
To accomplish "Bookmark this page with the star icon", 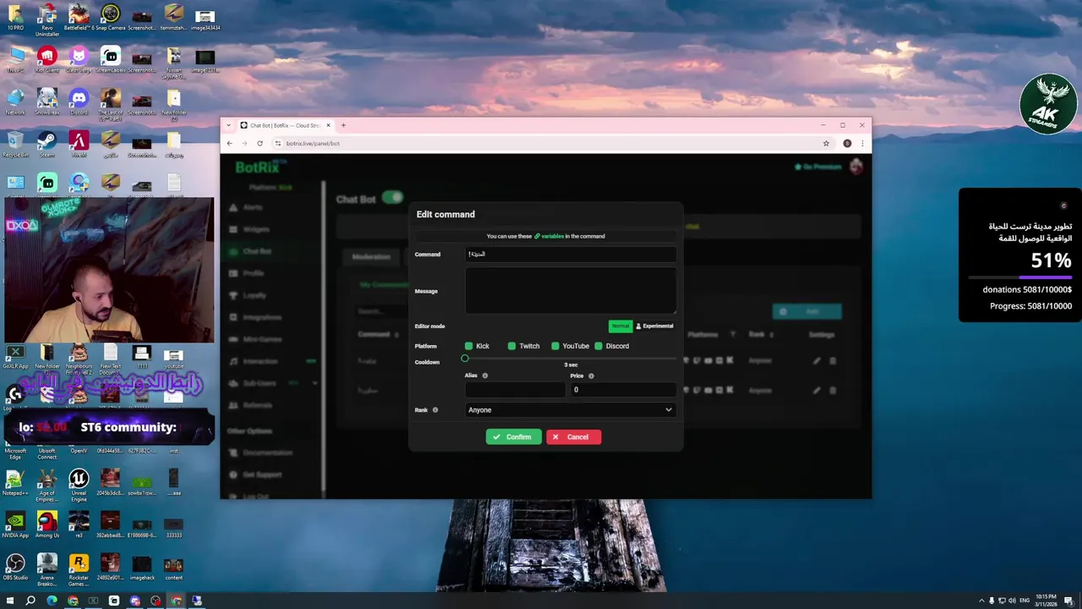I will [x=826, y=143].
